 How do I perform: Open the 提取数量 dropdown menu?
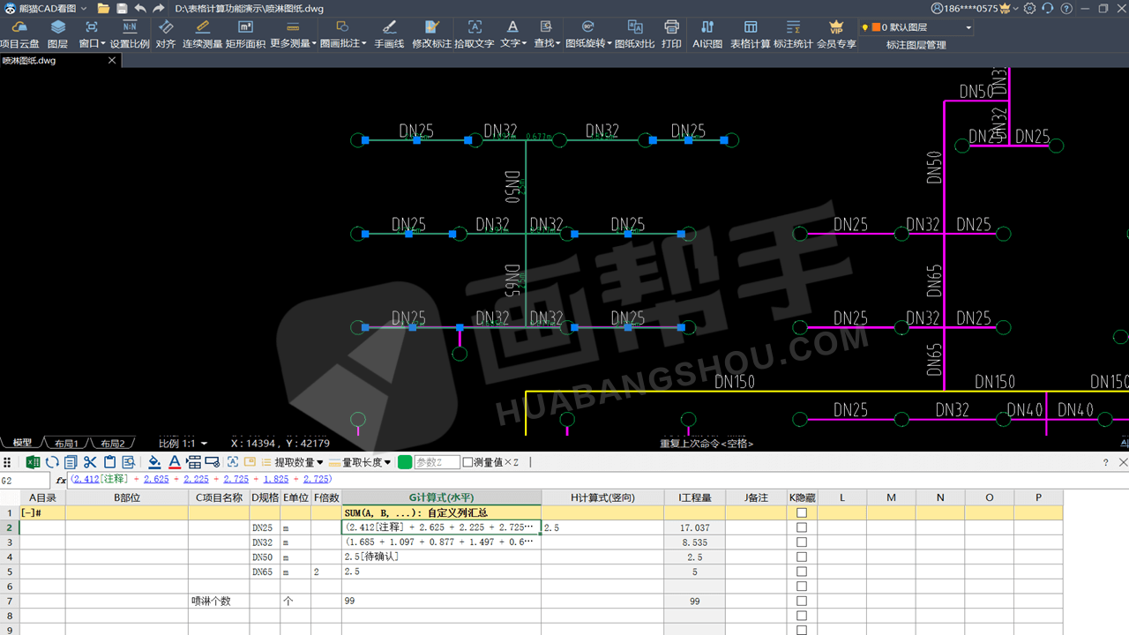[x=299, y=462]
